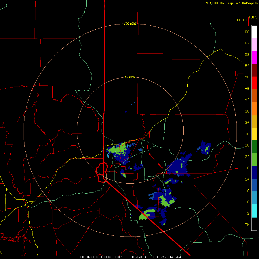Viewport: 259px width, 259px height.
Task: Click the light pink legend swatch
Action: pos(254,44)
